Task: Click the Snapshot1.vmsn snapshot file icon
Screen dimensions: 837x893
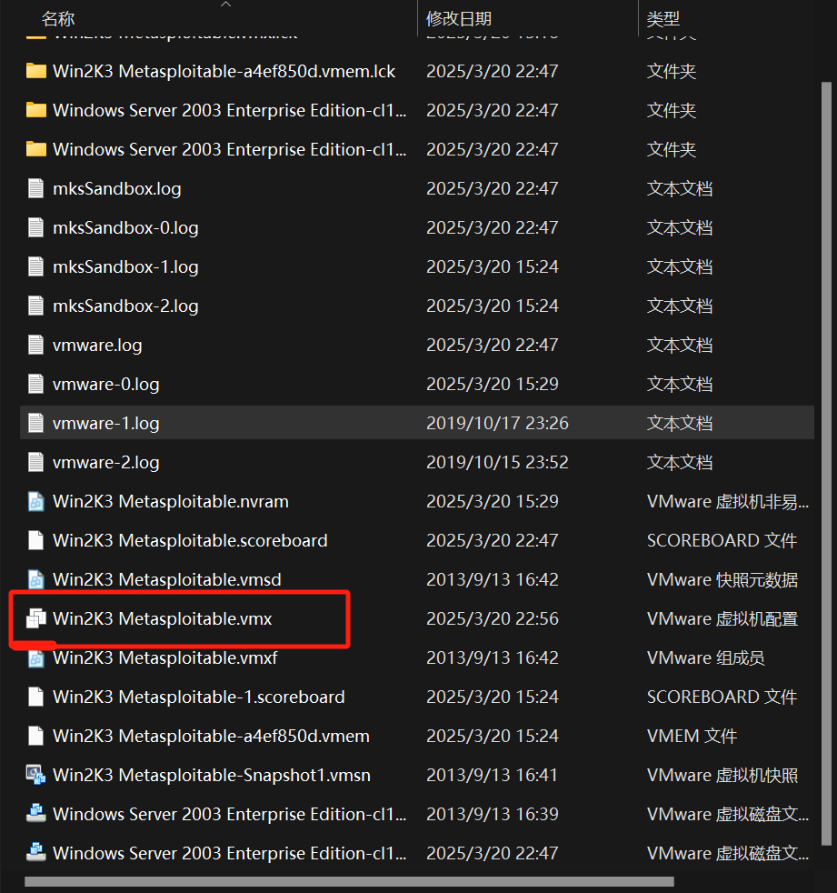Action: [35, 776]
